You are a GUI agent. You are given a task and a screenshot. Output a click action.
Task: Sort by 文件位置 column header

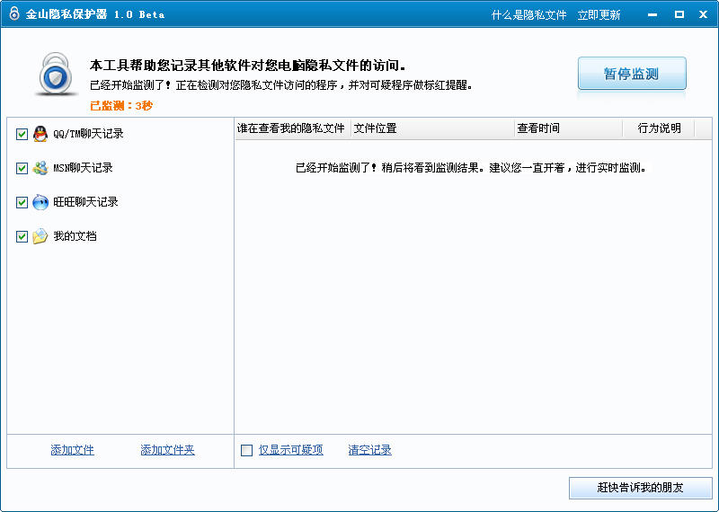(x=432, y=128)
